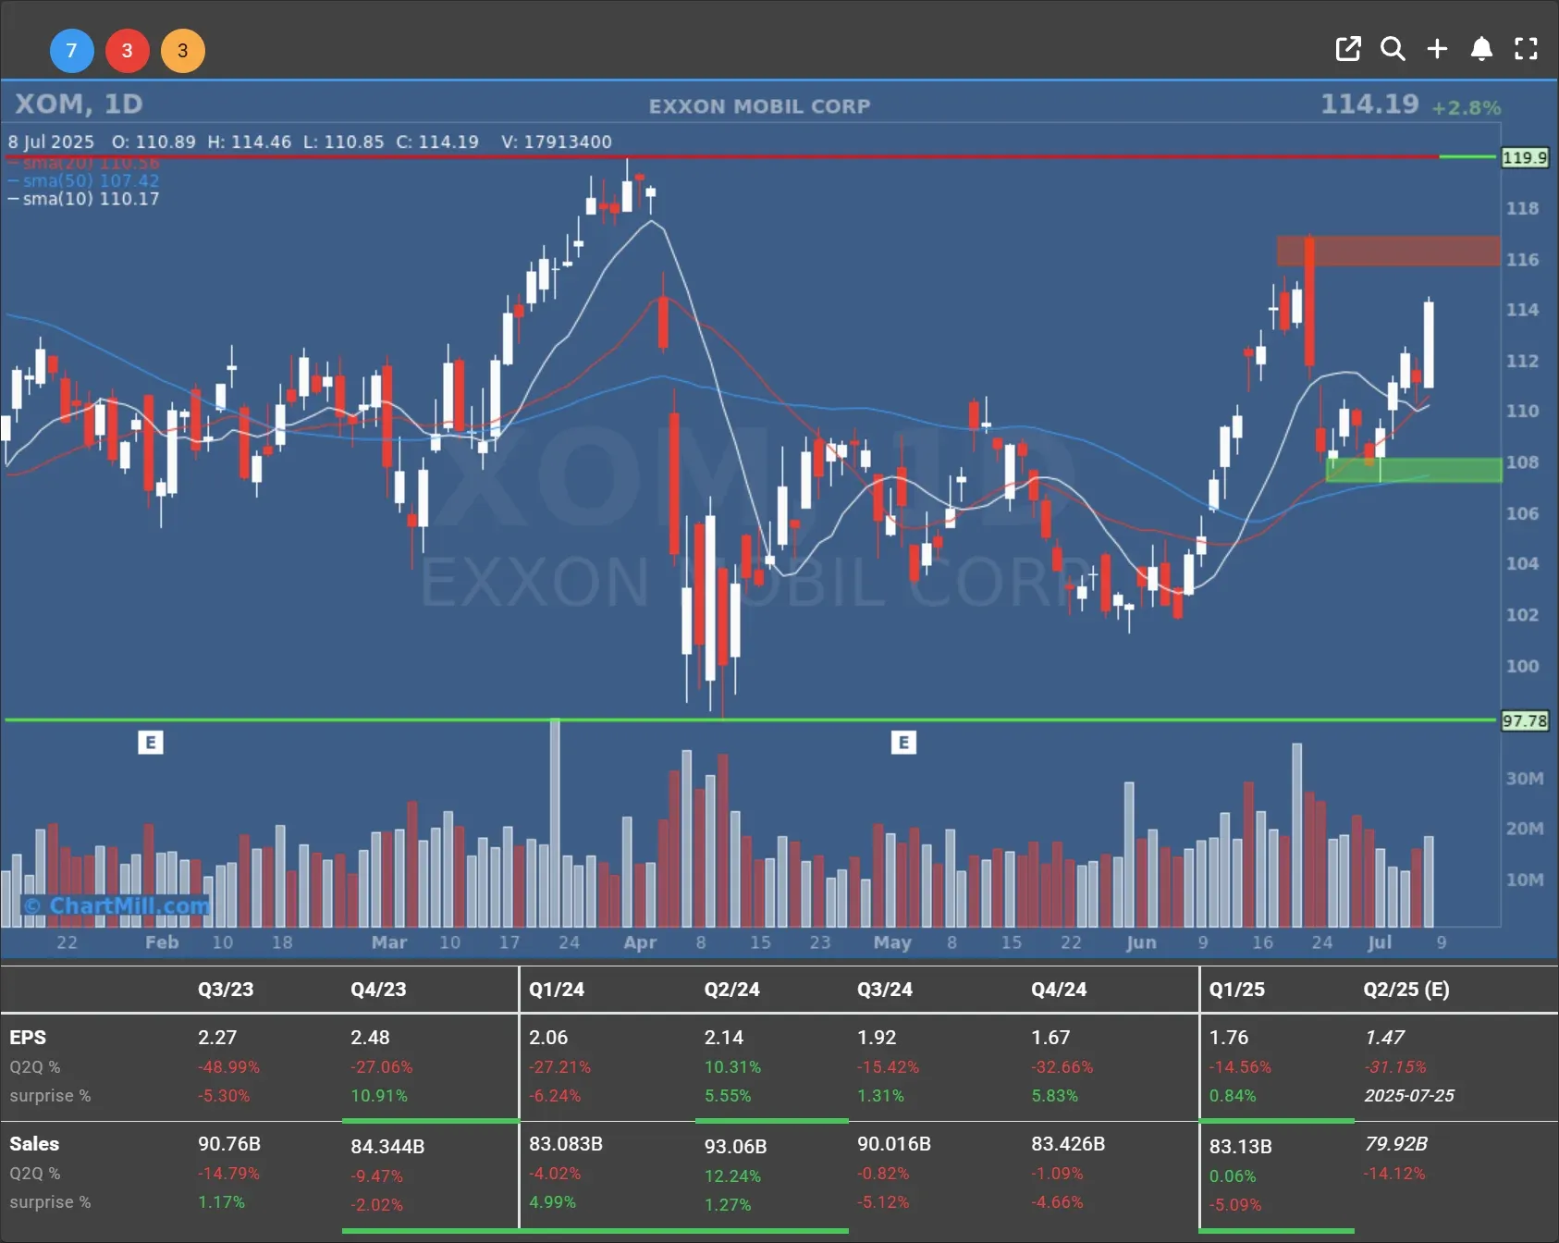The image size is (1559, 1243).
Task: Click the Sales value 83.13B
Action: [x=1241, y=1147]
